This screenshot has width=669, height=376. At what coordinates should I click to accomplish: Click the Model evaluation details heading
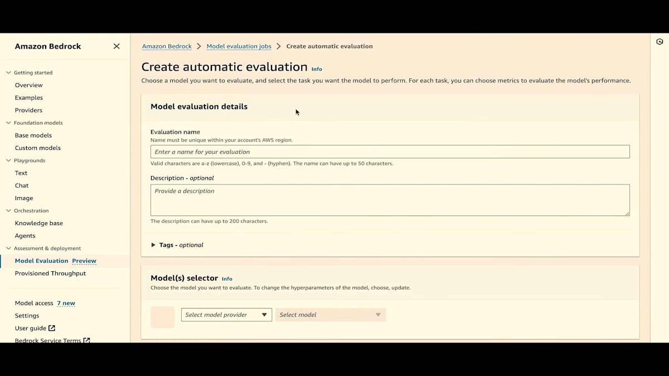pos(199,106)
